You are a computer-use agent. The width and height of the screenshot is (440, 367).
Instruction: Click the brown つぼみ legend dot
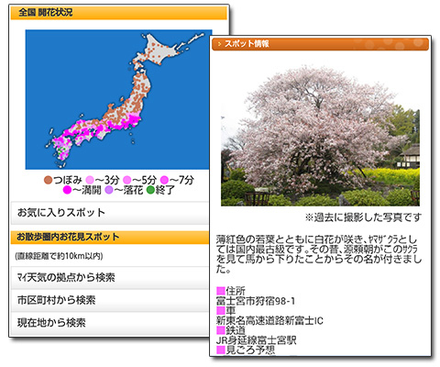[x=48, y=180]
